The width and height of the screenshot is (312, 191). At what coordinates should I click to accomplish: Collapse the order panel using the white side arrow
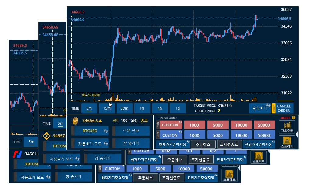pos(297,135)
